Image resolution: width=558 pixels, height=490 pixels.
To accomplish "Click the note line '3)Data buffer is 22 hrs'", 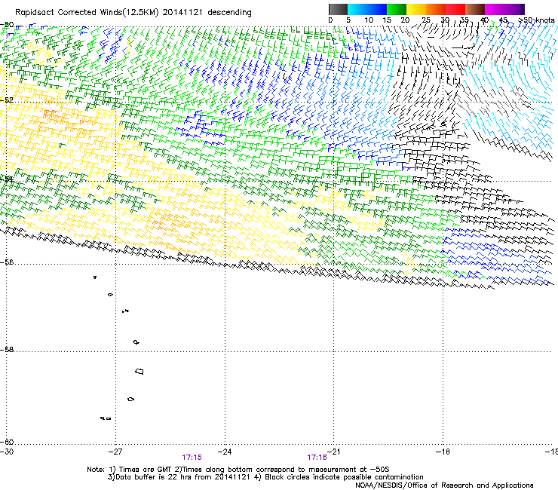I will pos(265,477).
